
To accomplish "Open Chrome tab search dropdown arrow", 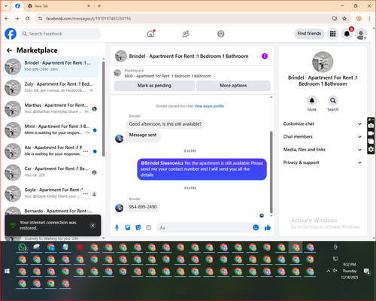I will click(6, 6).
